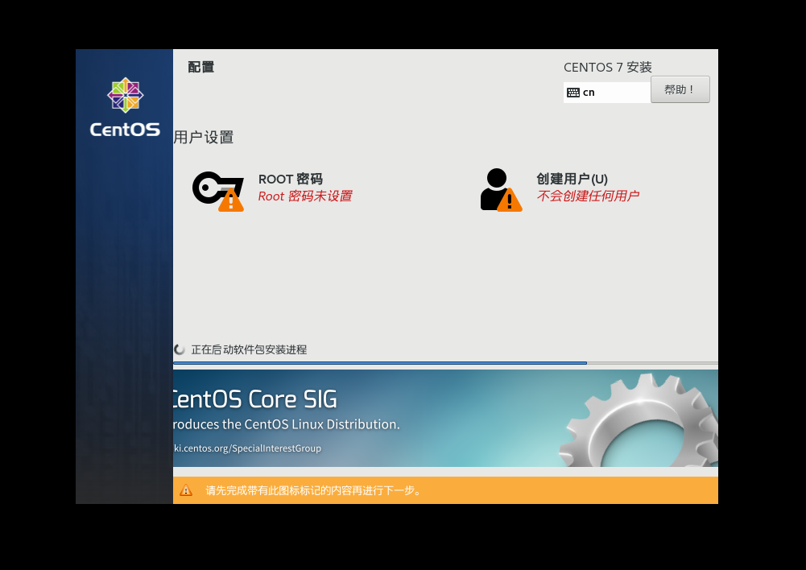Click the keyboard layout icon
The width and height of the screenshot is (806, 570).
pyautogui.click(x=573, y=93)
